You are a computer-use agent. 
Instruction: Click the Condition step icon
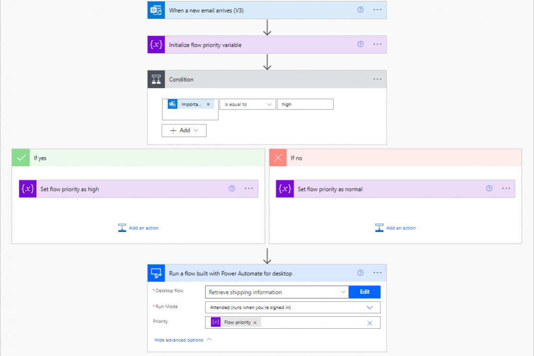(x=156, y=80)
